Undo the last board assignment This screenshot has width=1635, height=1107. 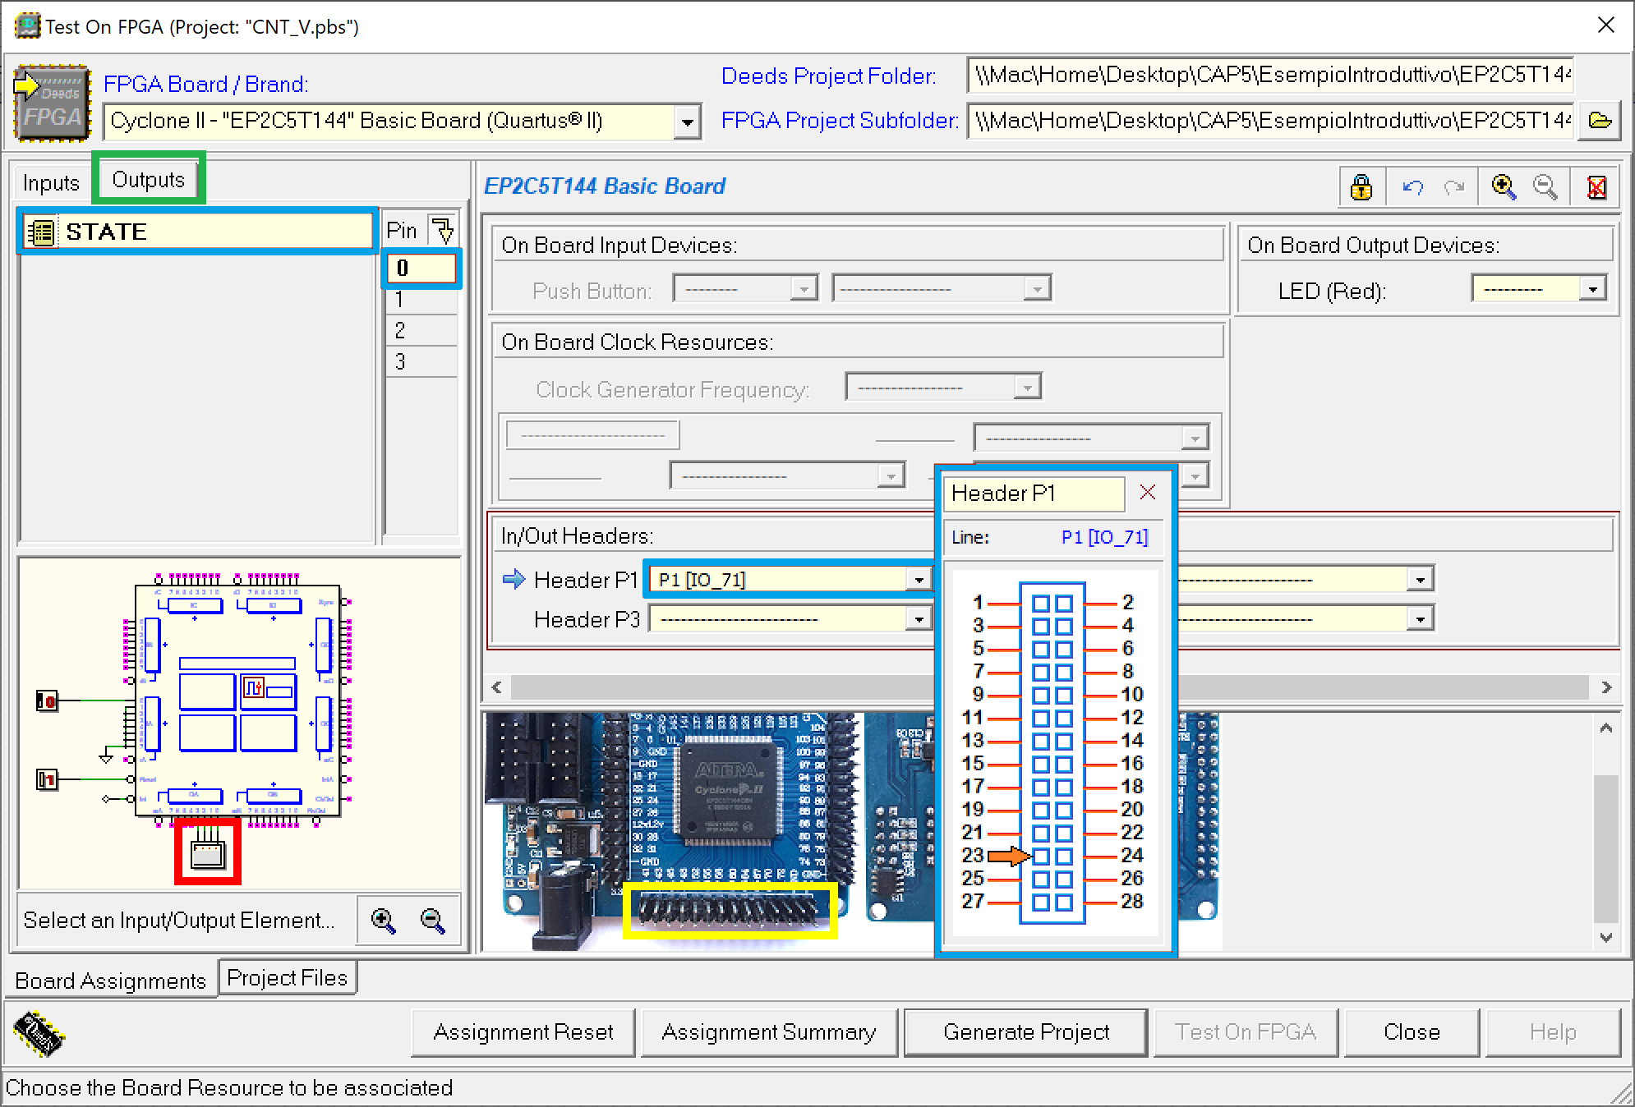(x=1412, y=187)
